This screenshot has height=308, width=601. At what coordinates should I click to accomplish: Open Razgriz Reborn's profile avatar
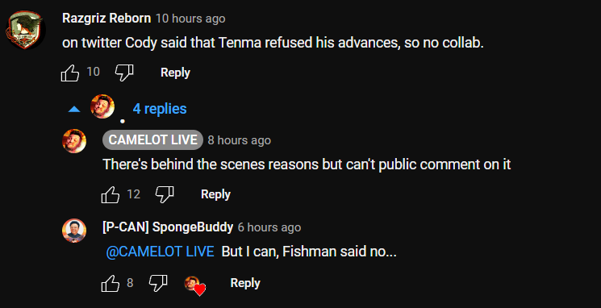(x=25, y=30)
